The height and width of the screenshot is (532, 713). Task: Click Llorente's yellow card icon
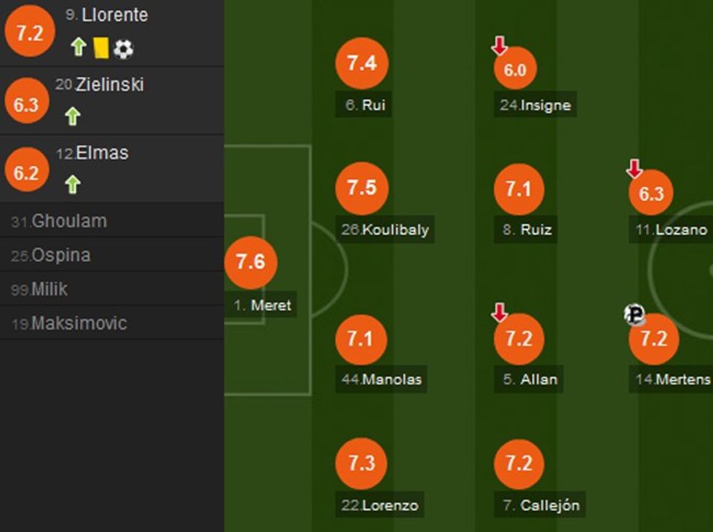coord(101,48)
